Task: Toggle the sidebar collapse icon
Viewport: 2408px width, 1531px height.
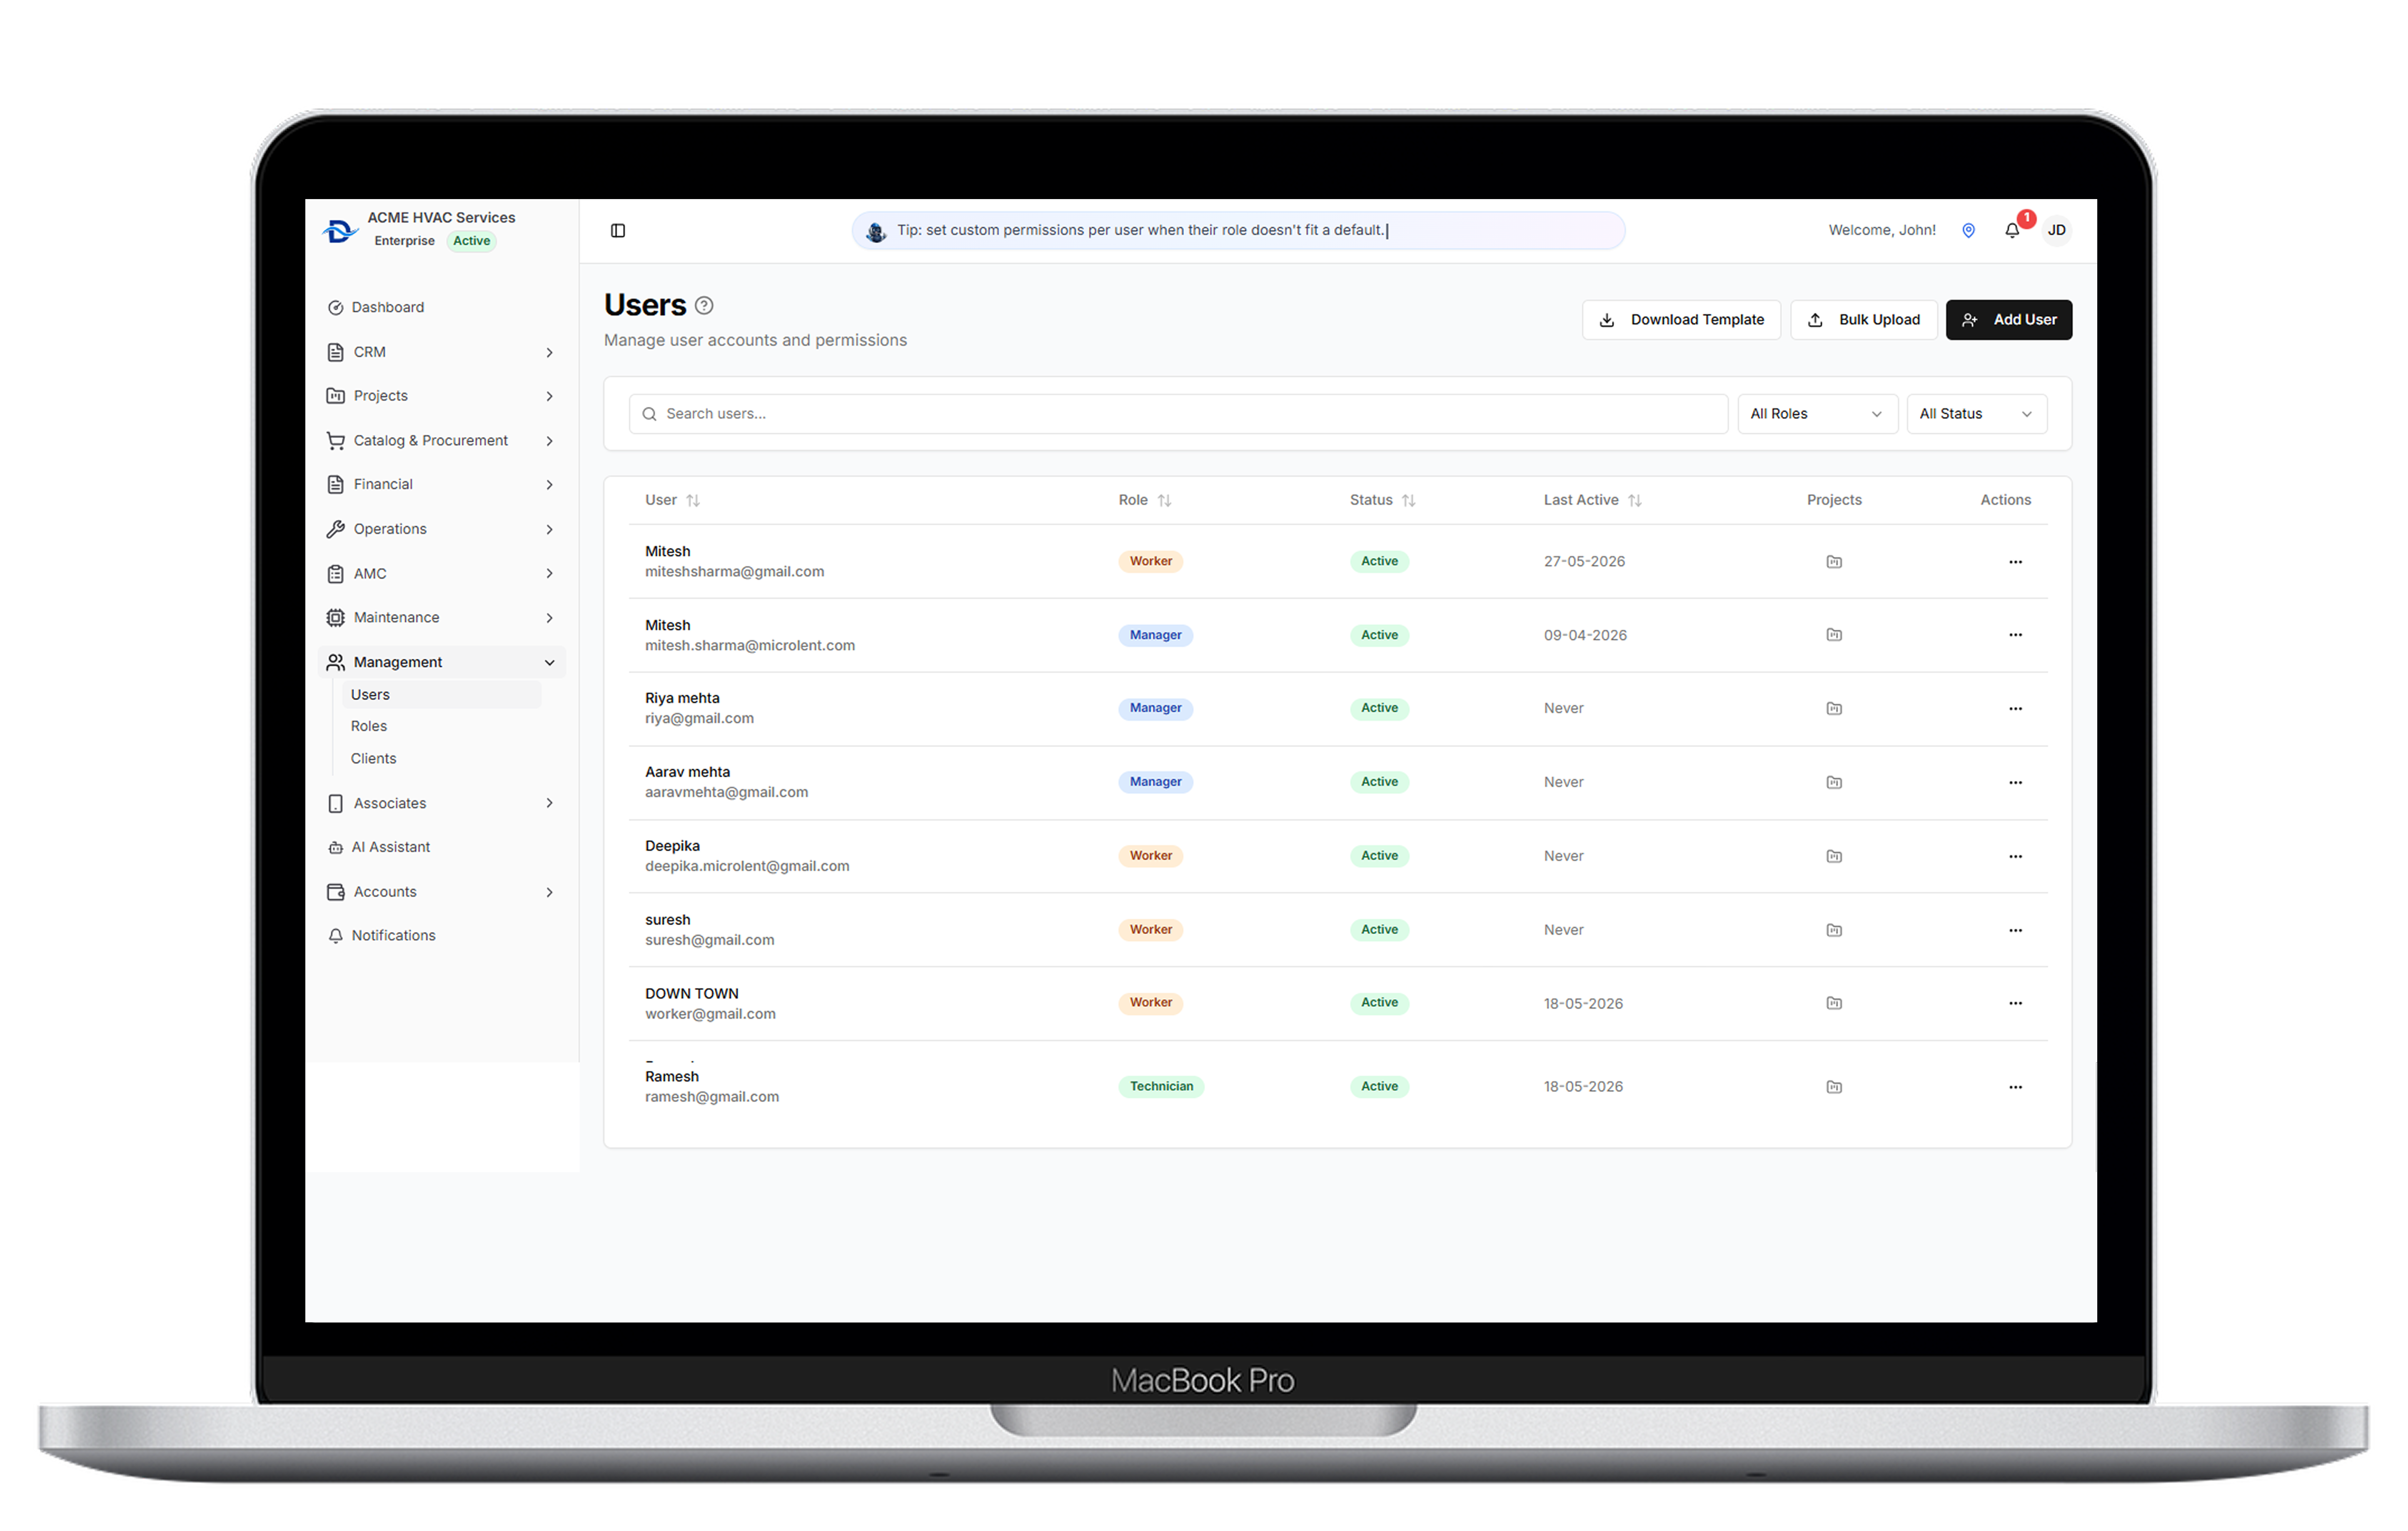Action: click(x=618, y=231)
